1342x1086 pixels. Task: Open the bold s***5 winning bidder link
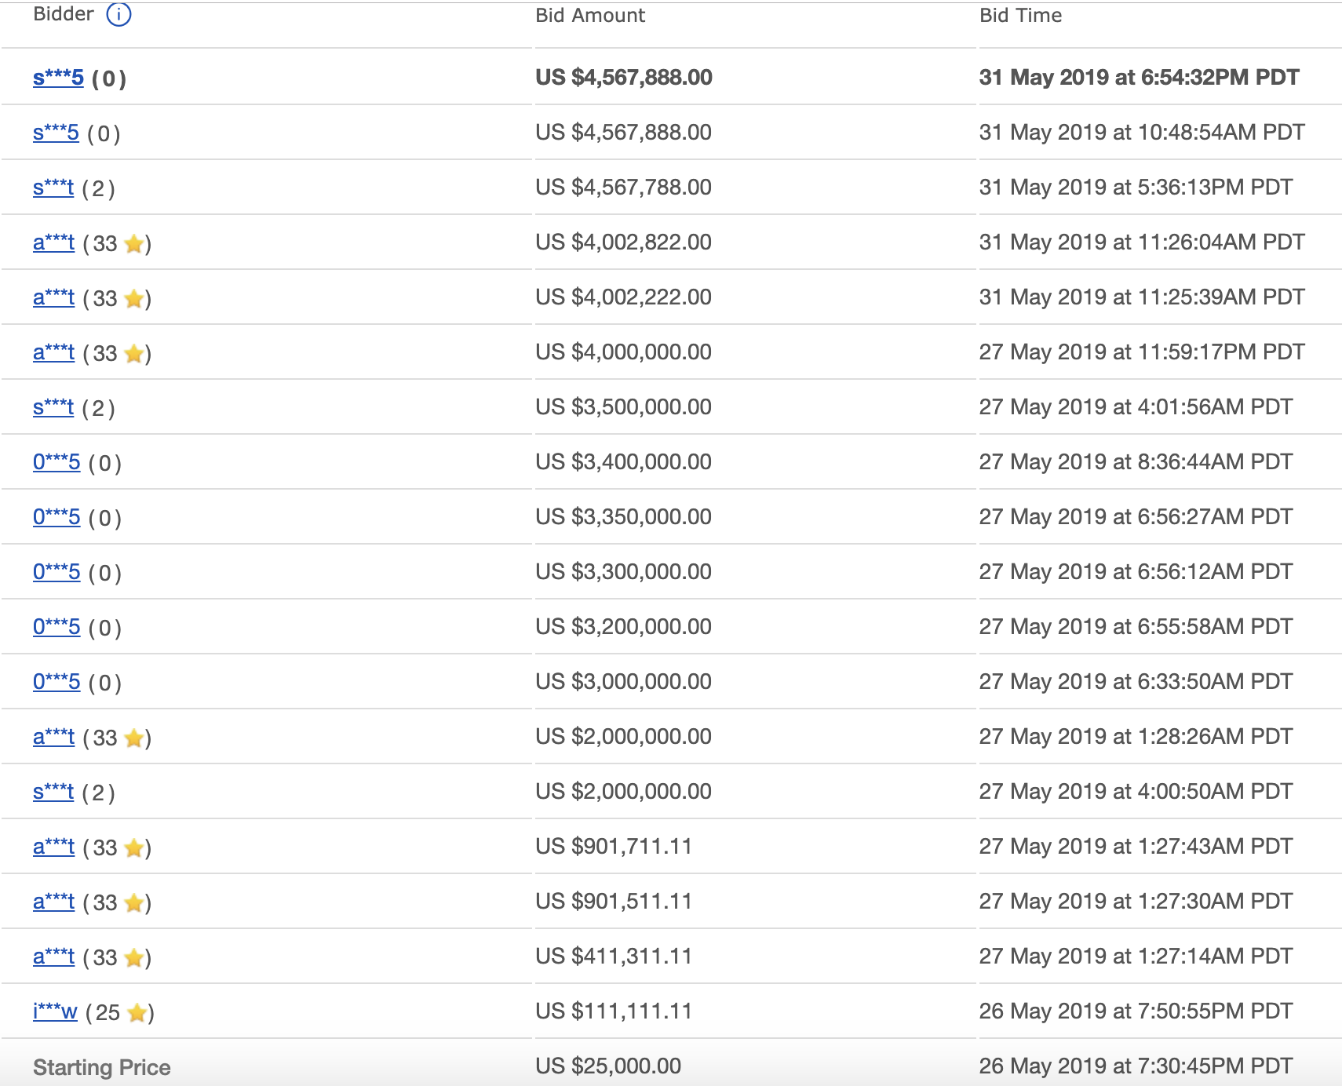click(x=58, y=78)
